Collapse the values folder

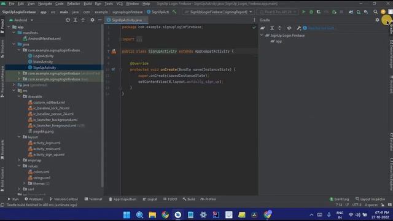pos(19,166)
